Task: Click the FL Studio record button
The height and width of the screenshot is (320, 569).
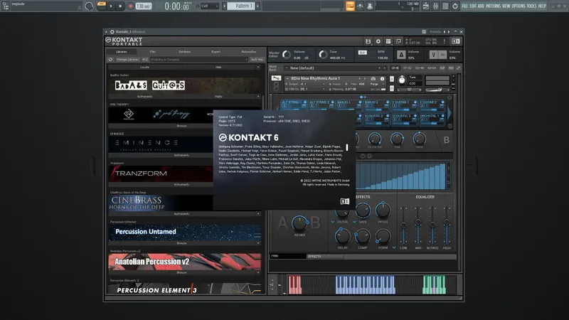Action: click(x=130, y=6)
